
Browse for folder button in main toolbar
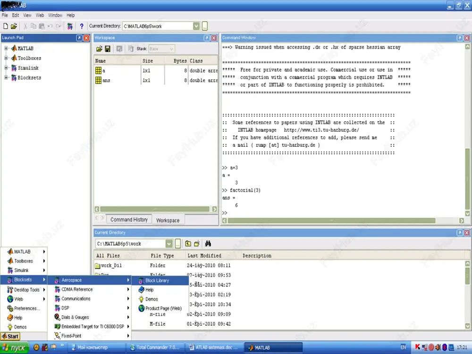(205, 26)
